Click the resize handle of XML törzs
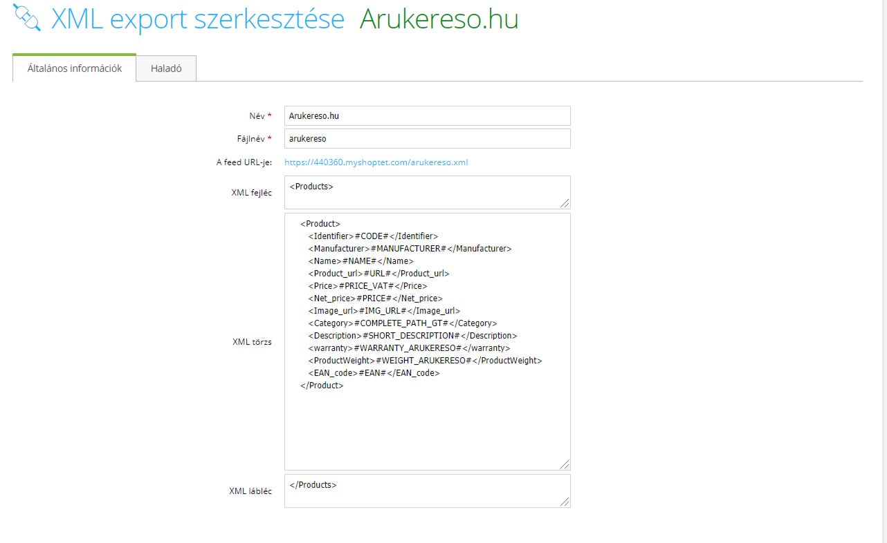The width and height of the screenshot is (887, 543). (x=565, y=465)
